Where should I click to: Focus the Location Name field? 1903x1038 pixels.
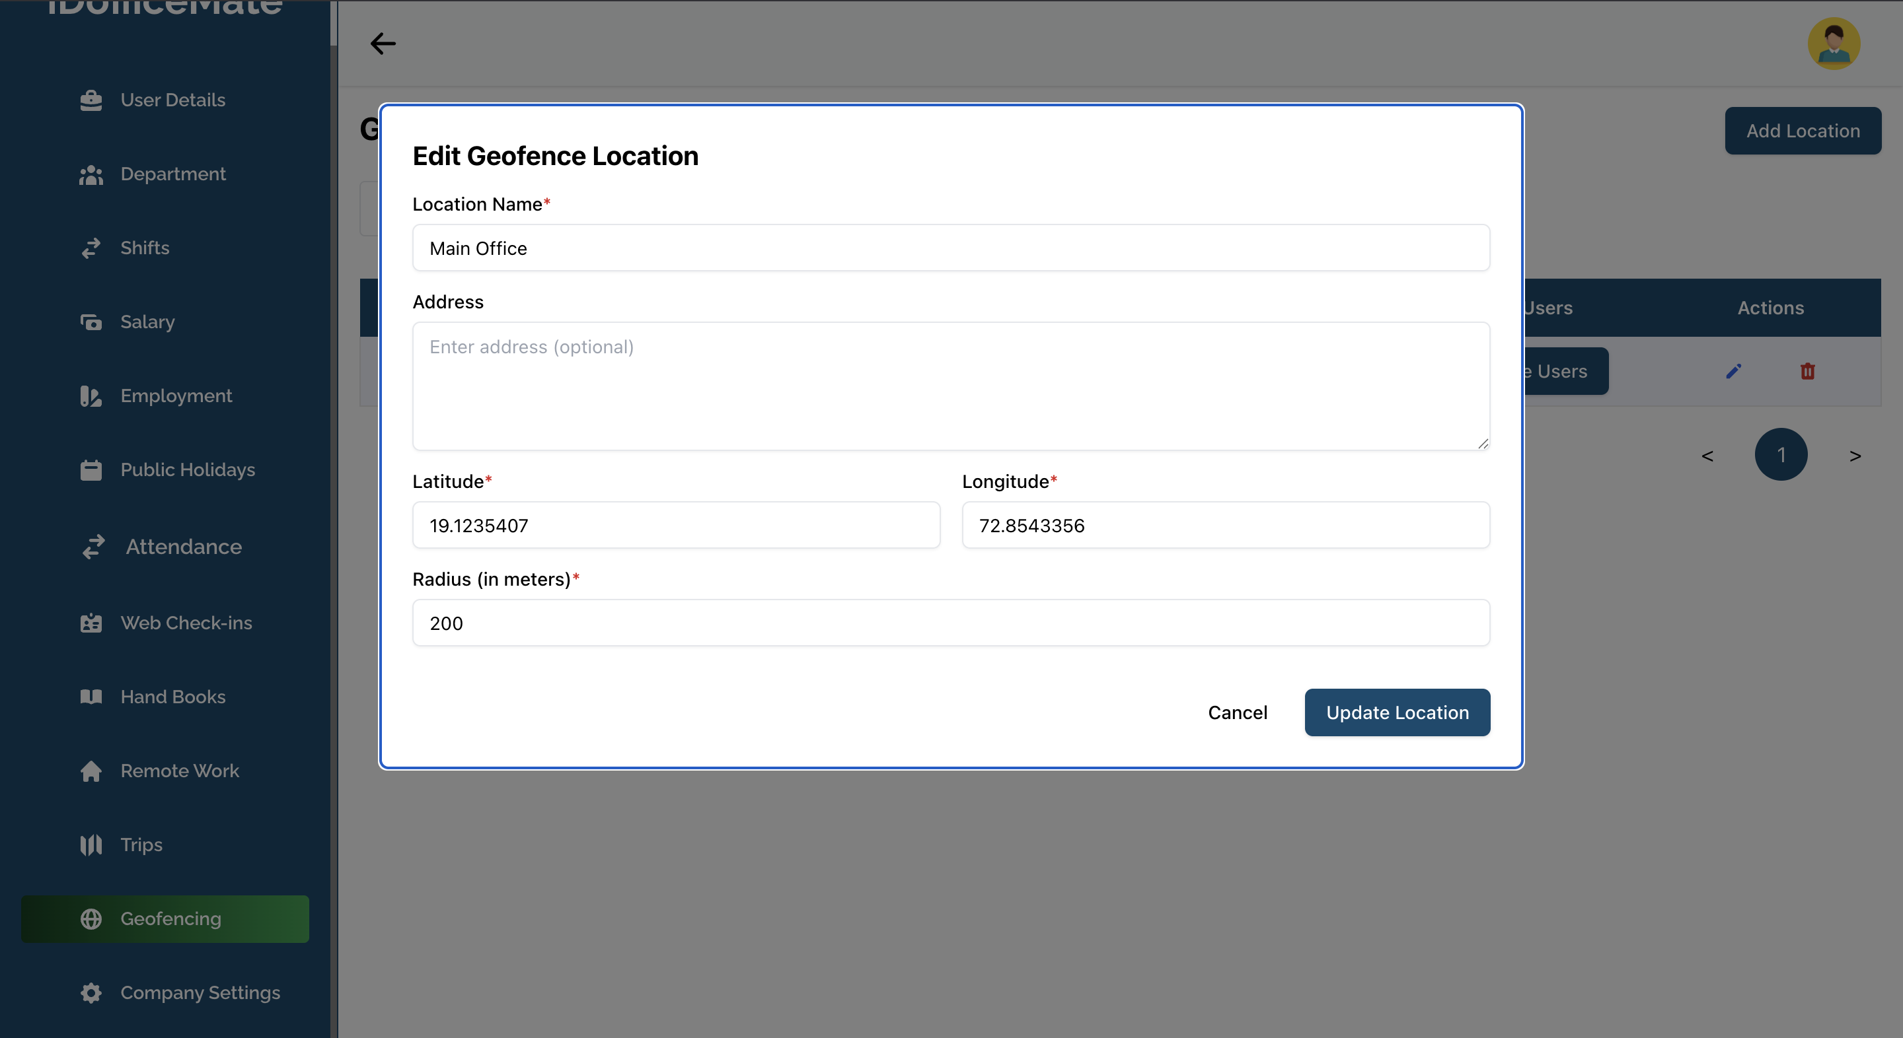[x=951, y=248]
